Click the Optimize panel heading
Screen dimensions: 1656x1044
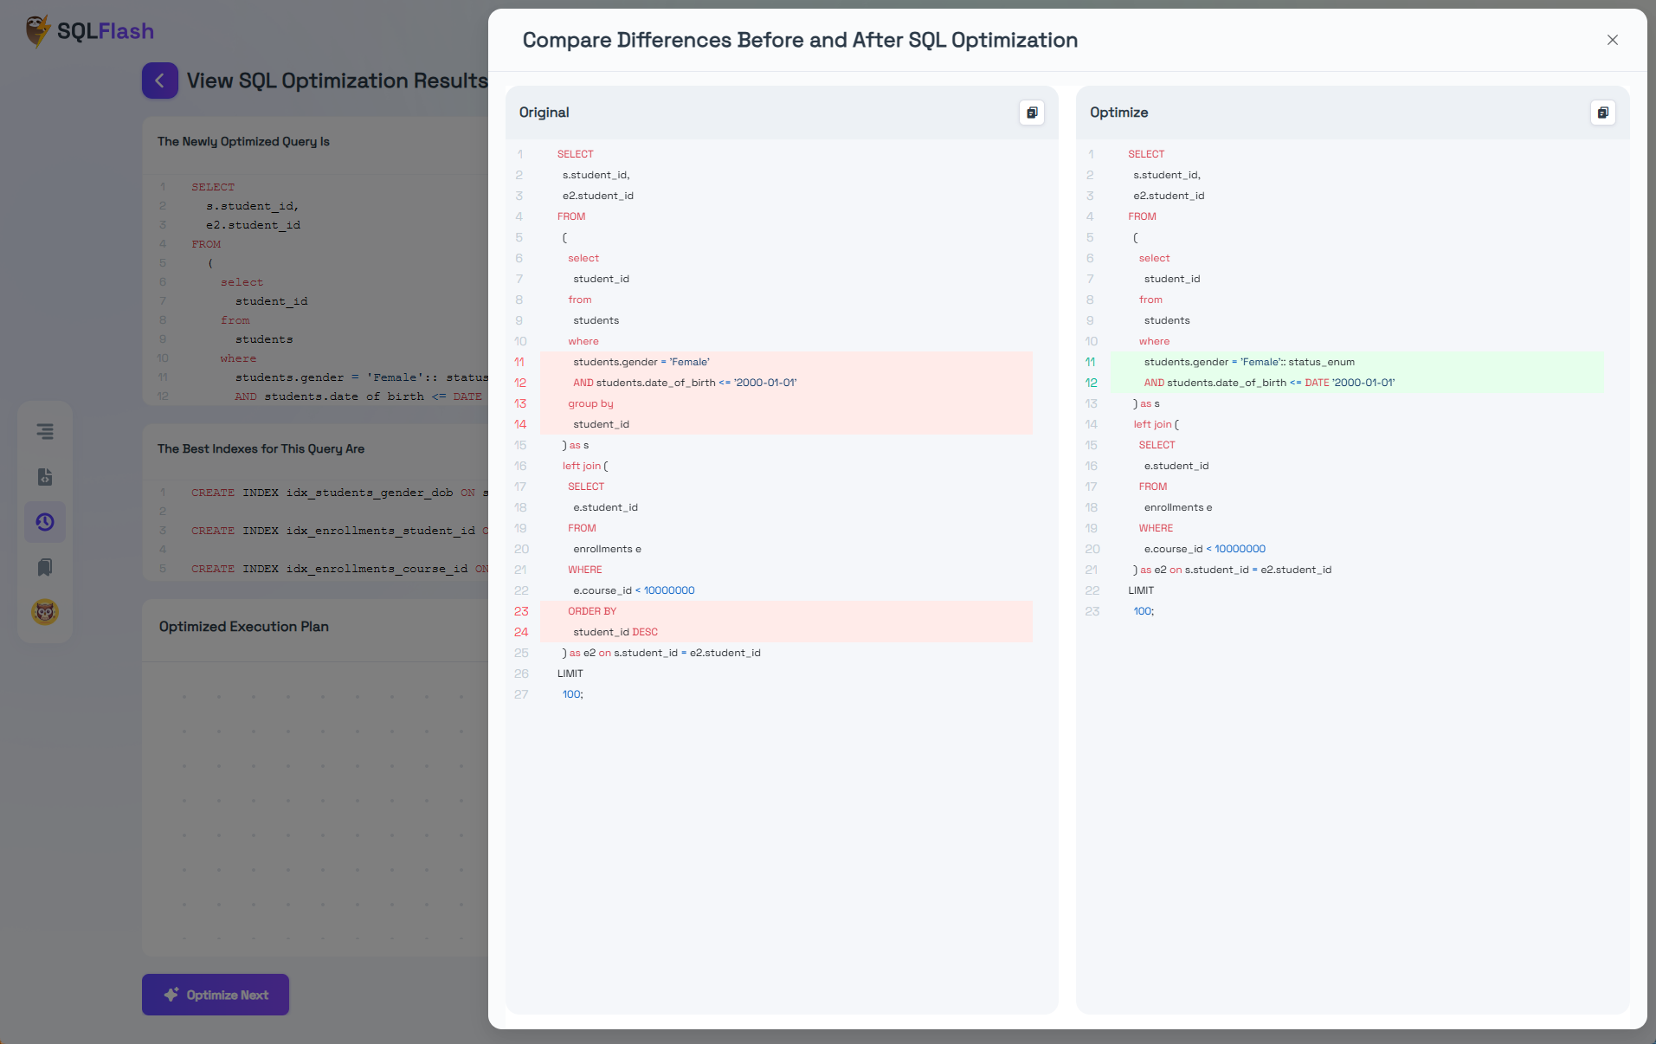point(1118,113)
